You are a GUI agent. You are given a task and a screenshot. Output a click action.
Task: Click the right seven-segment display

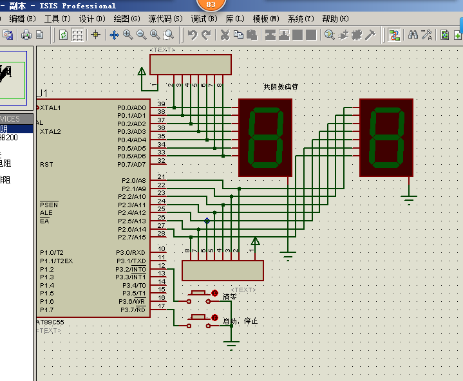coord(386,138)
